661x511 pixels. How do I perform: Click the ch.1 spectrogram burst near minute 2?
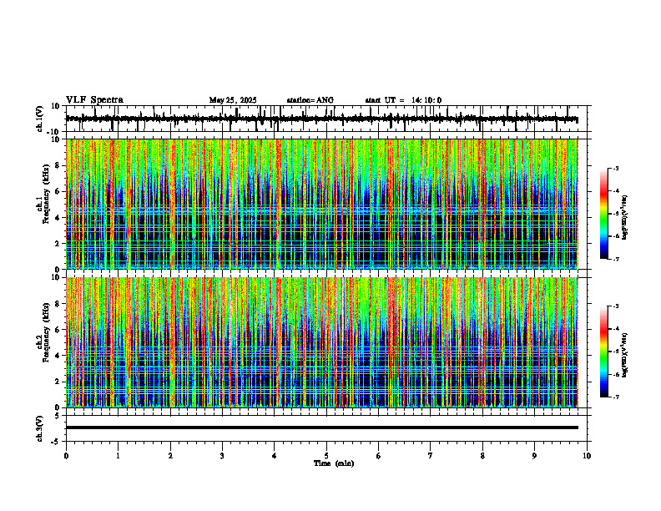click(x=172, y=204)
